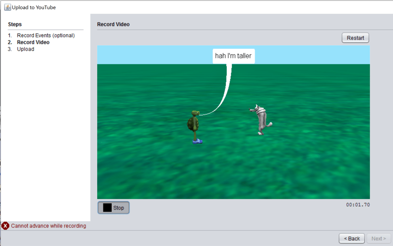Image resolution: width=393 pixels, height=246 pixels.
Task: Select the bolded Record Video step
Action: point(33,42)
